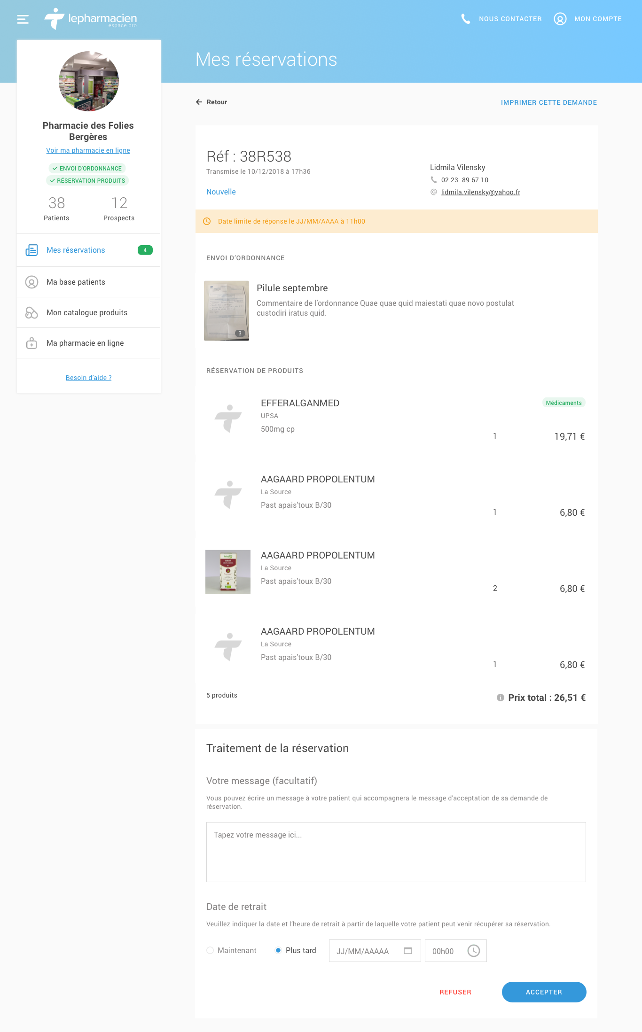Select the Maintenant radio button

210,950
